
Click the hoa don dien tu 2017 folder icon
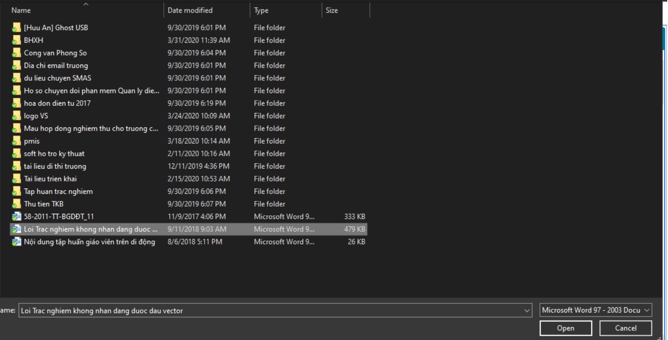[x=16, y=103]
